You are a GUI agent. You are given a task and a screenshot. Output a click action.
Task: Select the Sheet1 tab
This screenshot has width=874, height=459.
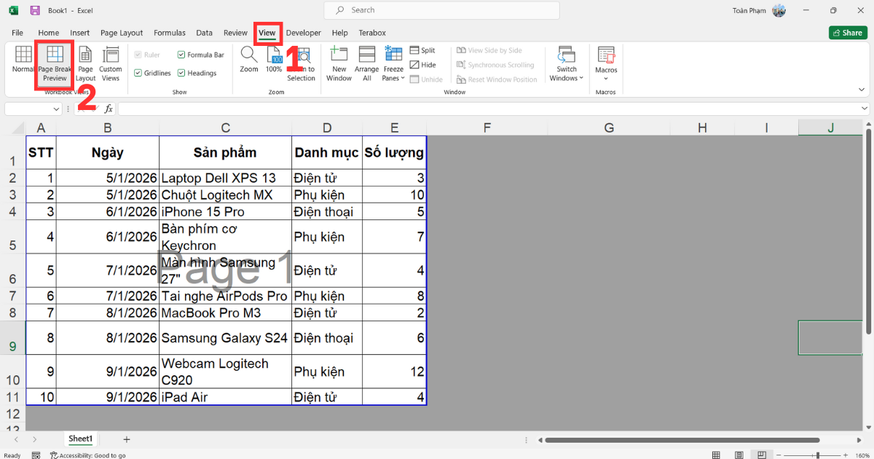pos(80,439)
